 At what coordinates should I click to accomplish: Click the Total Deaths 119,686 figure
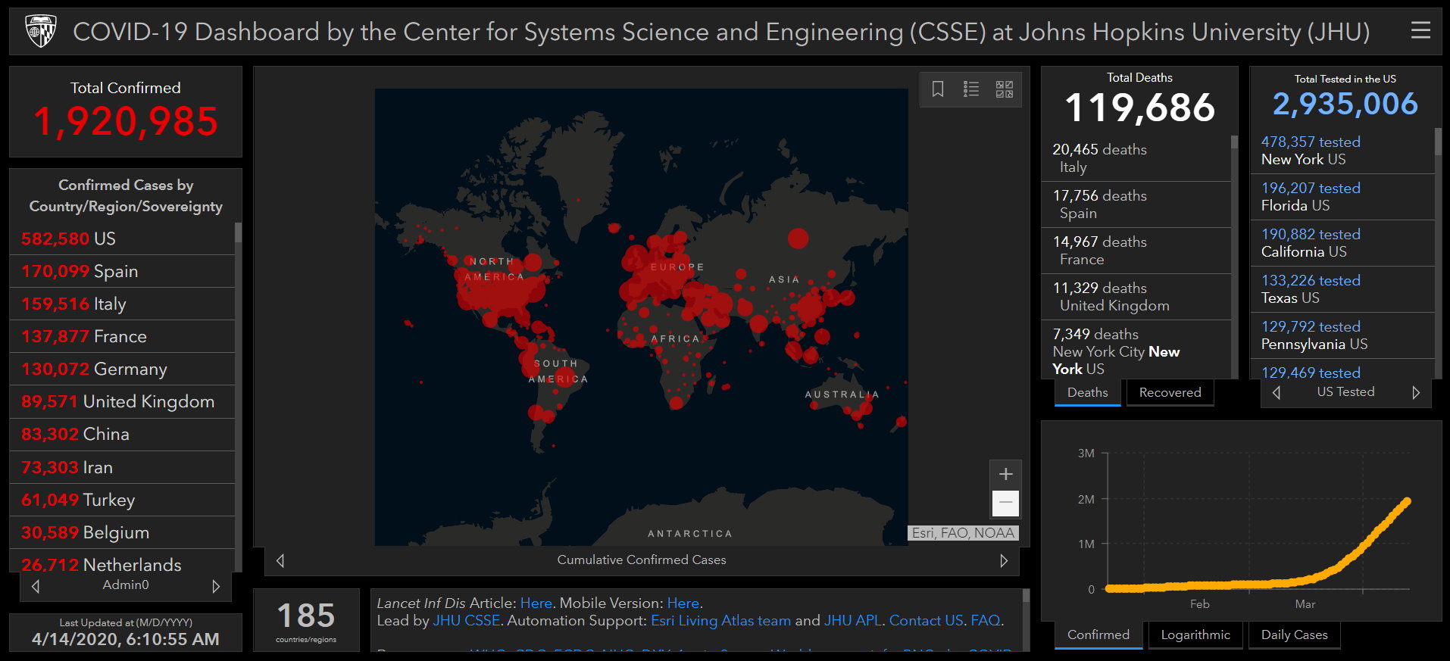tap(1140, 108)
